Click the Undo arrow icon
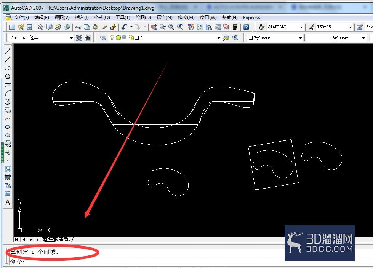The image size is (373, 268). click(x=124, y=27)
